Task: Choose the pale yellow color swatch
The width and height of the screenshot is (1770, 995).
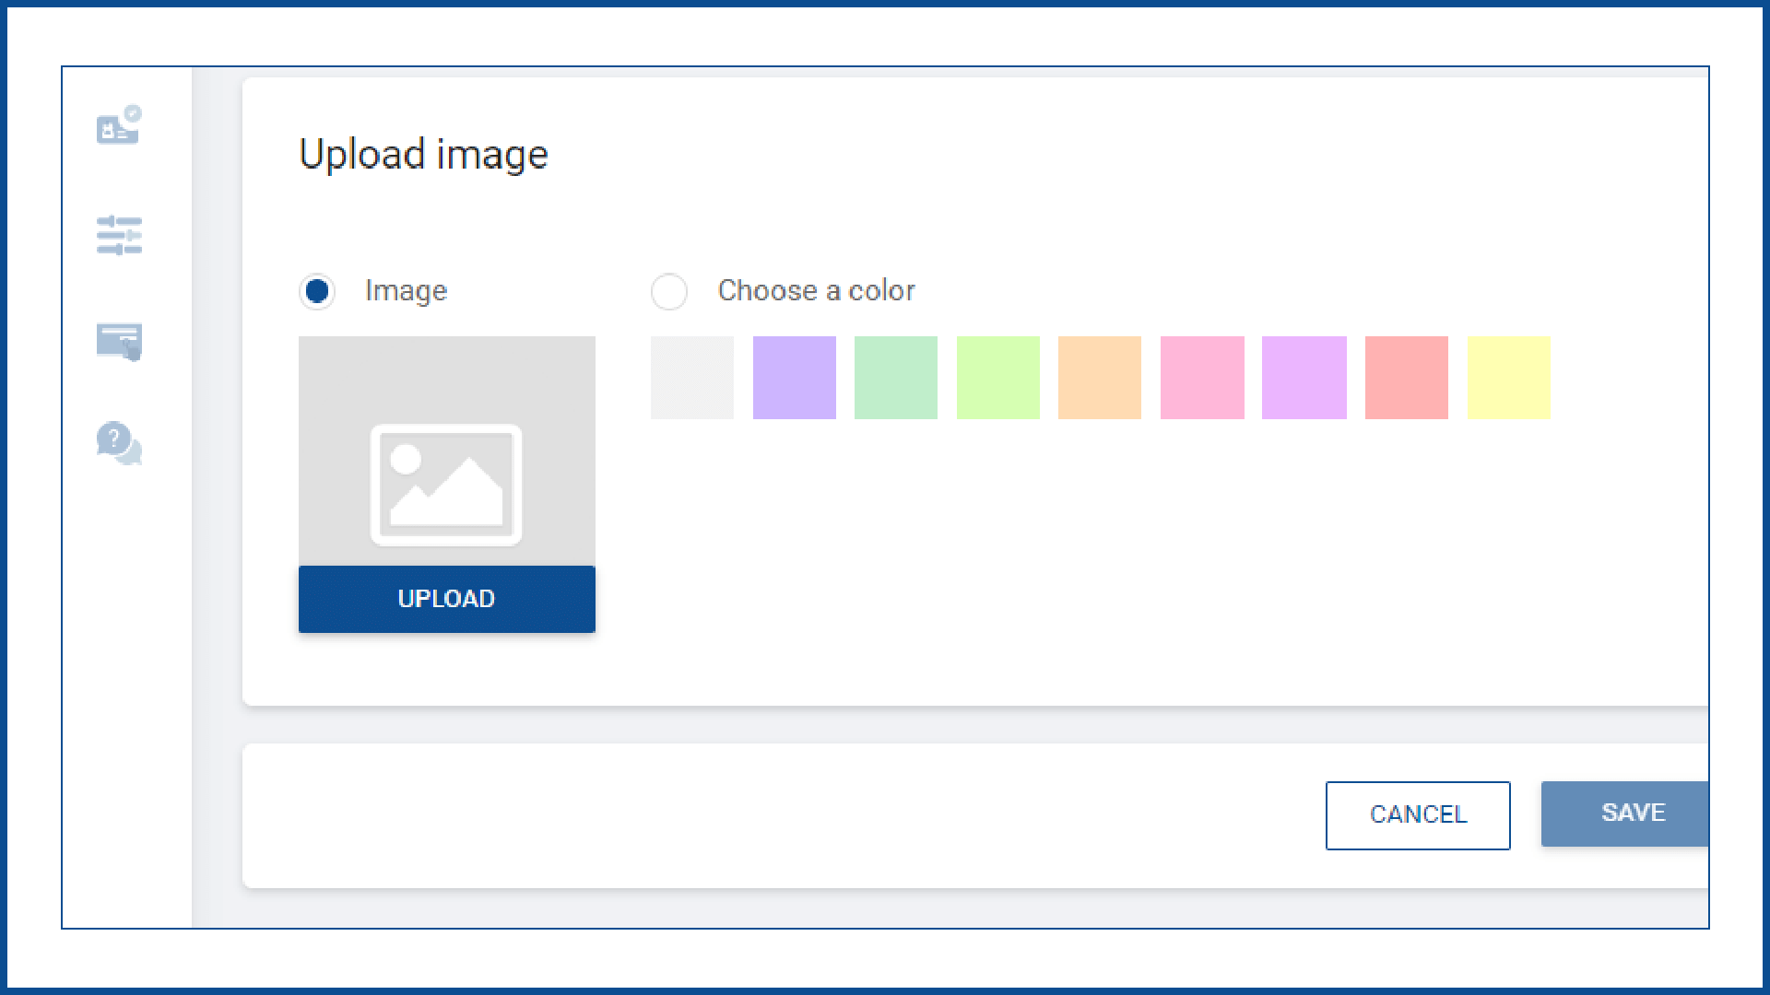Action: [1508, 378]
